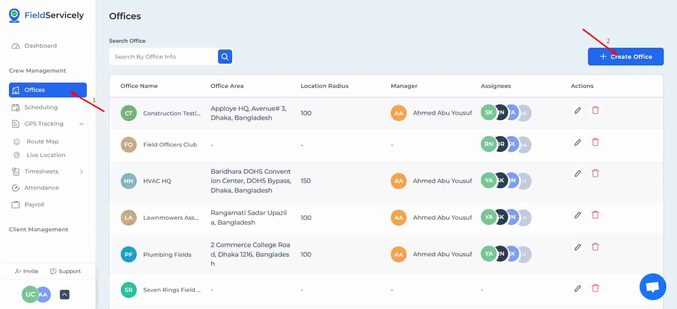The width and height of the screenshot is (677, 309).
Task: Select Live Location under GPS Tracking
Action: (46, 155)
